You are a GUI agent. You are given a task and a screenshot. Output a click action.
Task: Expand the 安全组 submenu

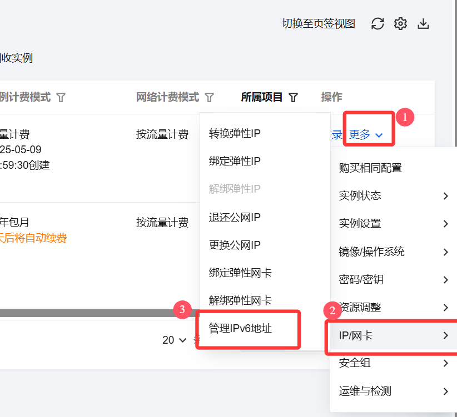click(x=394, y=363)
